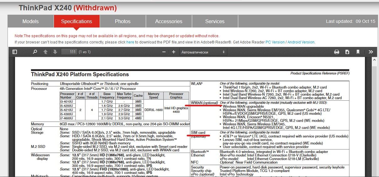Click the WLAN row label
The height and width of the screenshot is (177, 379).
(197, 83)
